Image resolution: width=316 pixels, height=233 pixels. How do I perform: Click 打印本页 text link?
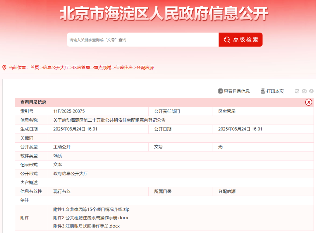[275, 91]
